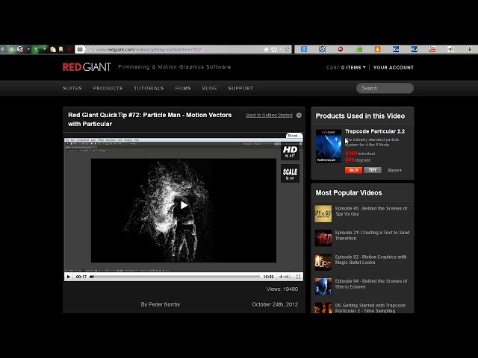Click the blue S bookmark icon
478x358 pixels.
tap(304, 49)
